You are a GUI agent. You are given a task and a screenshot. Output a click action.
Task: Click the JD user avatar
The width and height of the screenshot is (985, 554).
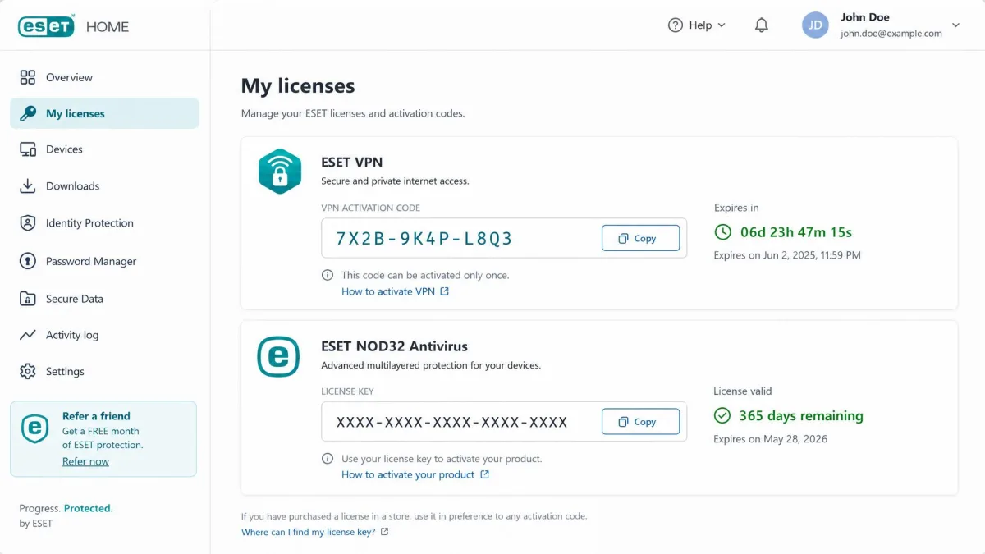pos(815,25)
